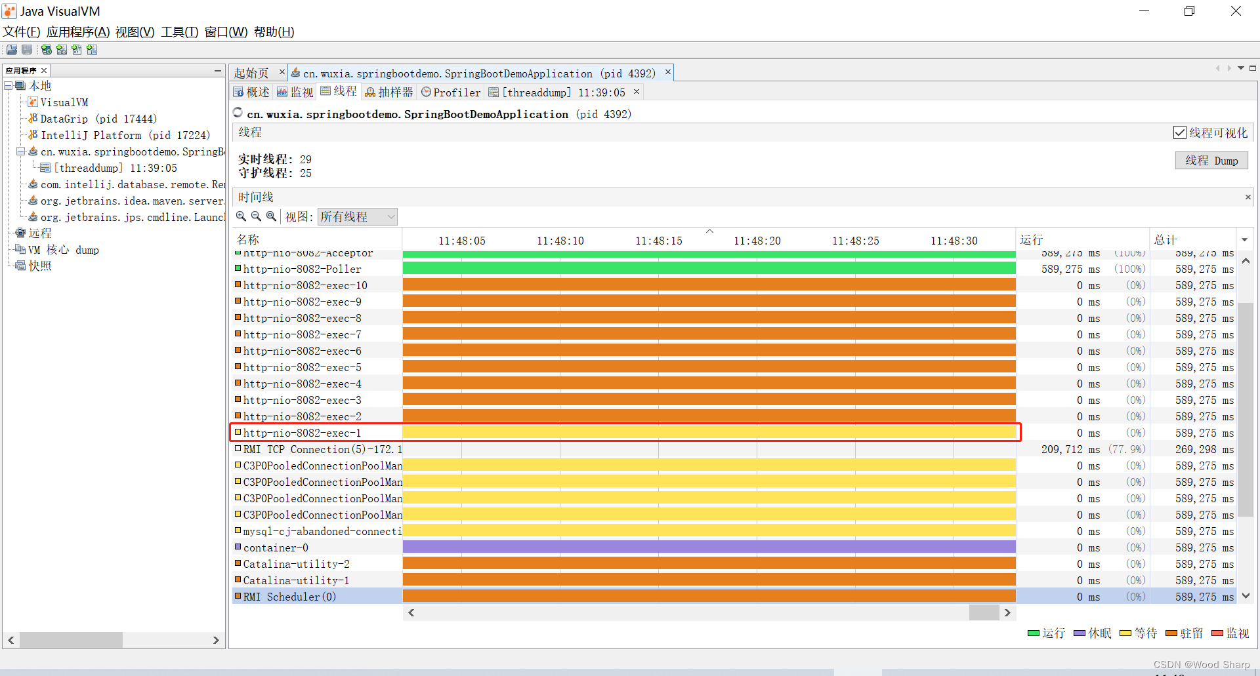Open the 视图(V) menu
Image resolution: width=1260 pixels, height=676 pixels.
[135, 31]
